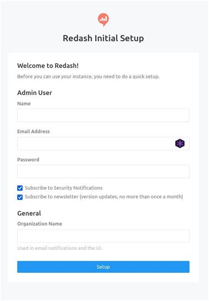
Task: Click the "Email Address" label text
Action: [x=34, y=131]
